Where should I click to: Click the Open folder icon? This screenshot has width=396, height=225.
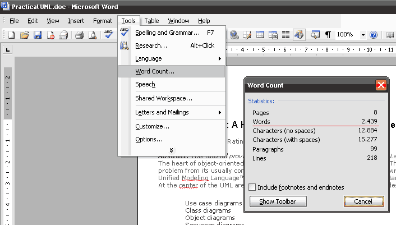point(24,35)
